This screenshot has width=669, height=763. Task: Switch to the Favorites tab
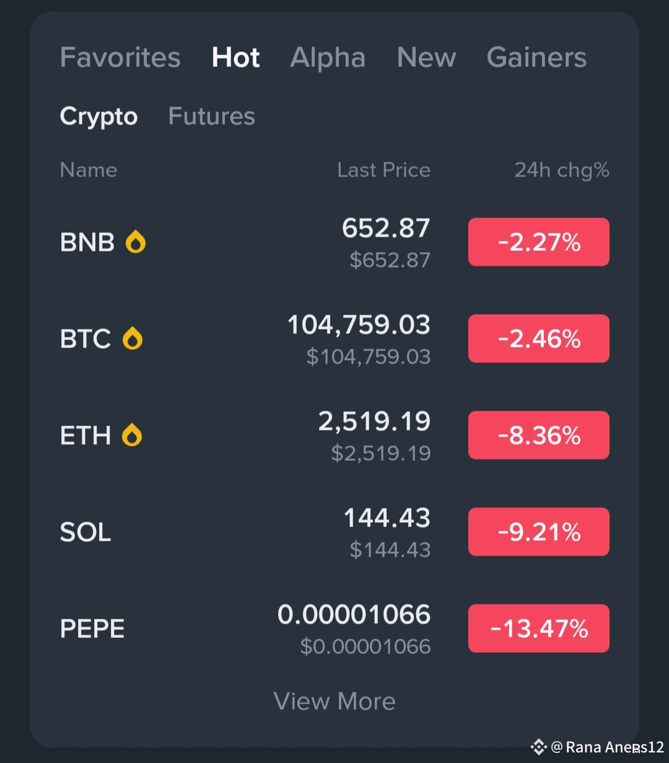120,58
